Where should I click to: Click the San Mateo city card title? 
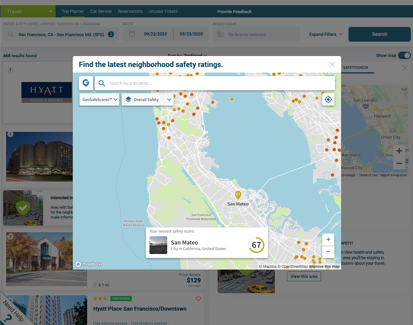[x=184, y=243]
